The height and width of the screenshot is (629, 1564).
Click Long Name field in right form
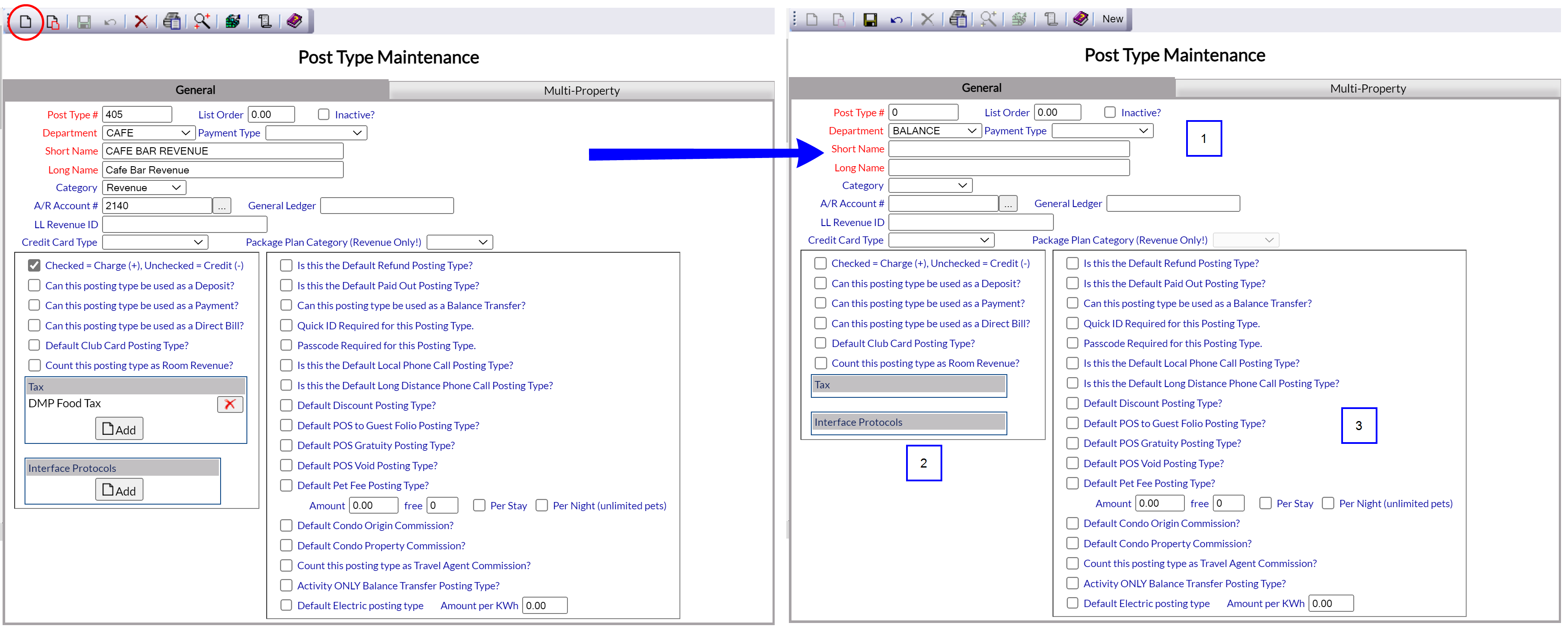(1009, 167)
